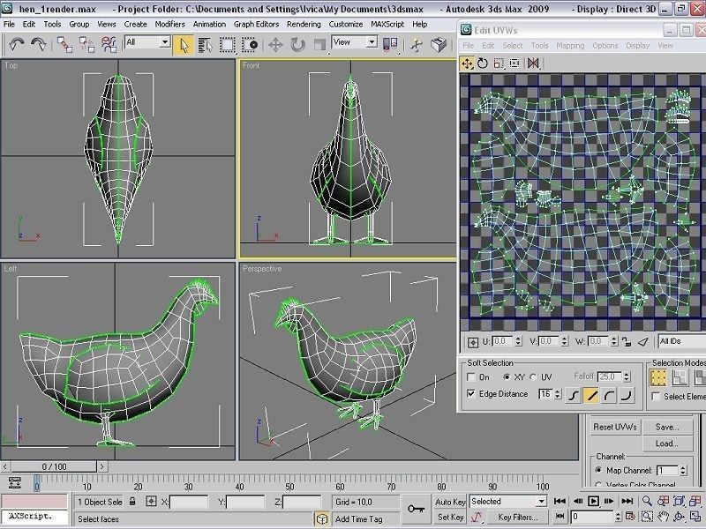Image resolution: width=706 pixels, height=529 pixels.
Task: Select the XY soft selection radio
Action: [x=507, y=377]
